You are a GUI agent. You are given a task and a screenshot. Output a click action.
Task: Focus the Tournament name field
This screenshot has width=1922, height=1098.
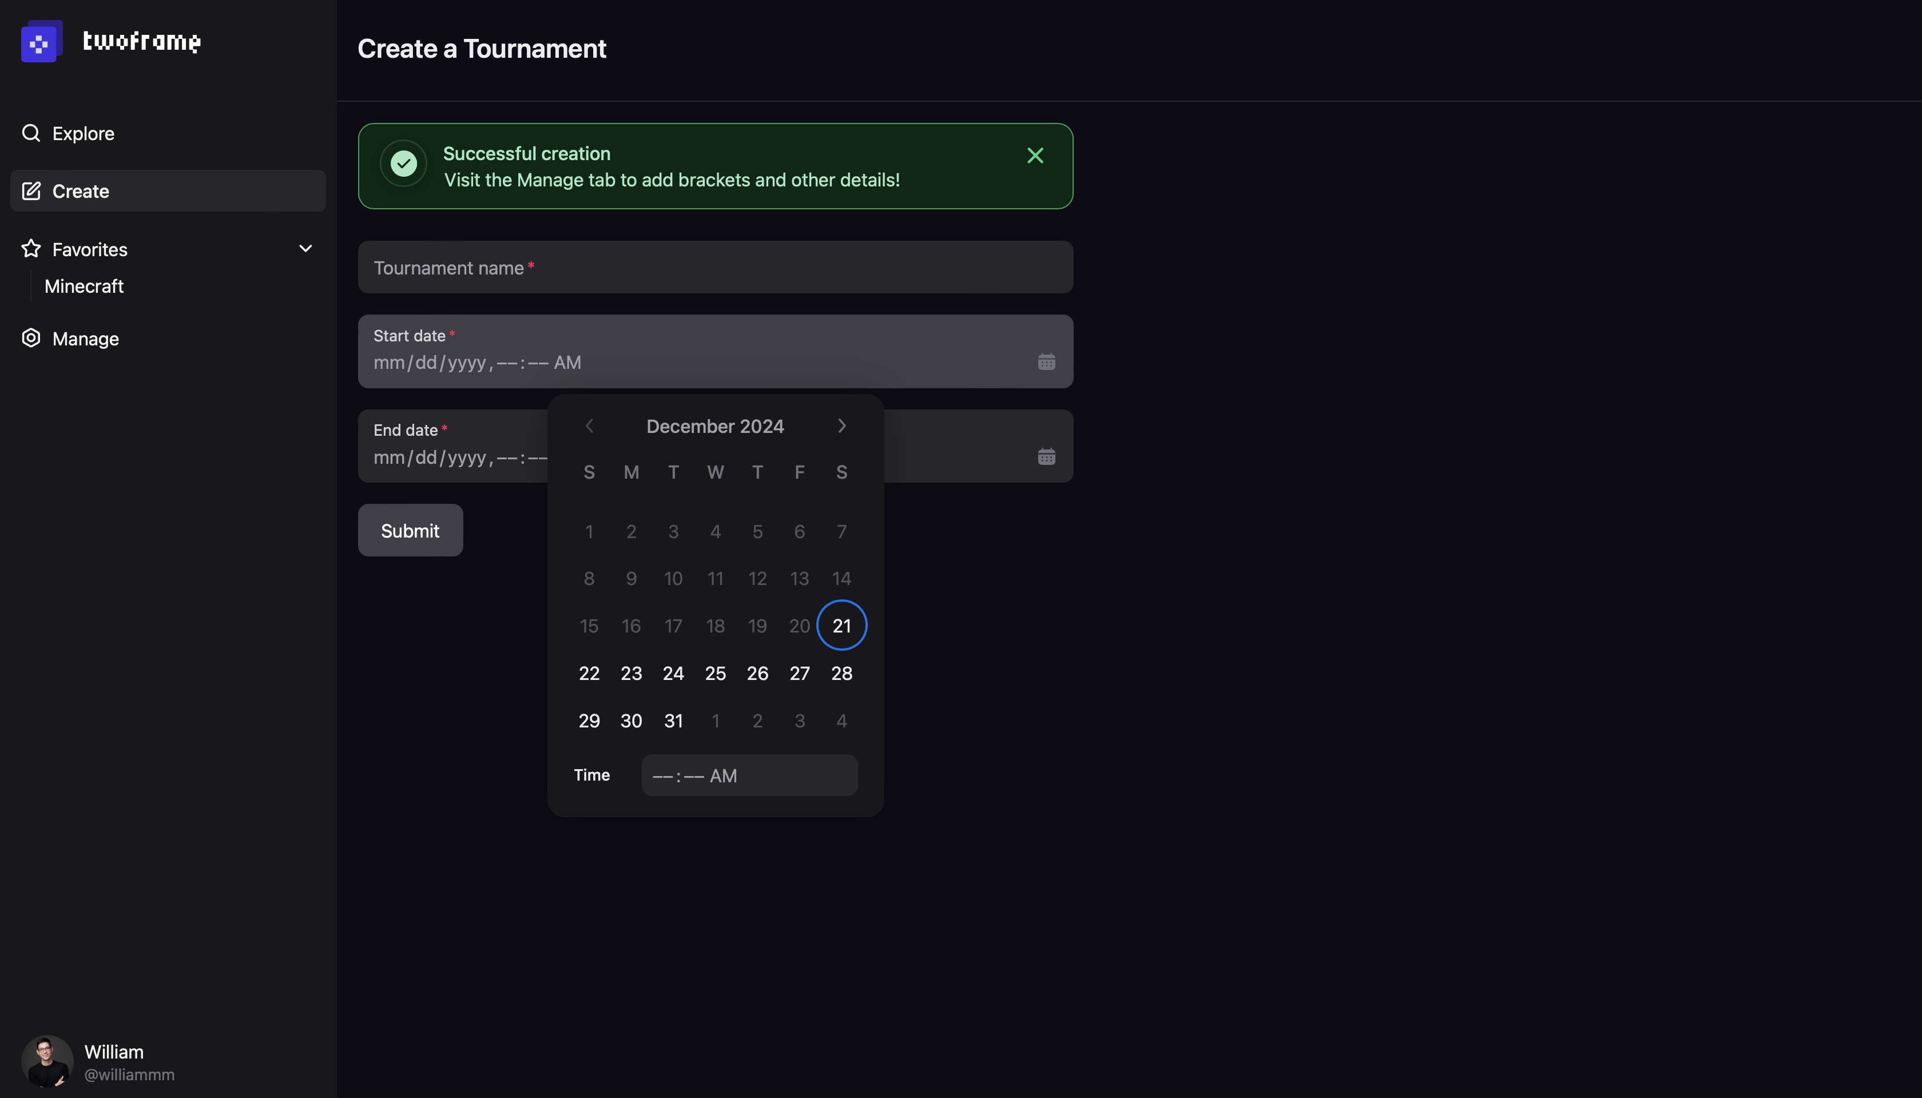pyautogui.click(x=714, y=268)
